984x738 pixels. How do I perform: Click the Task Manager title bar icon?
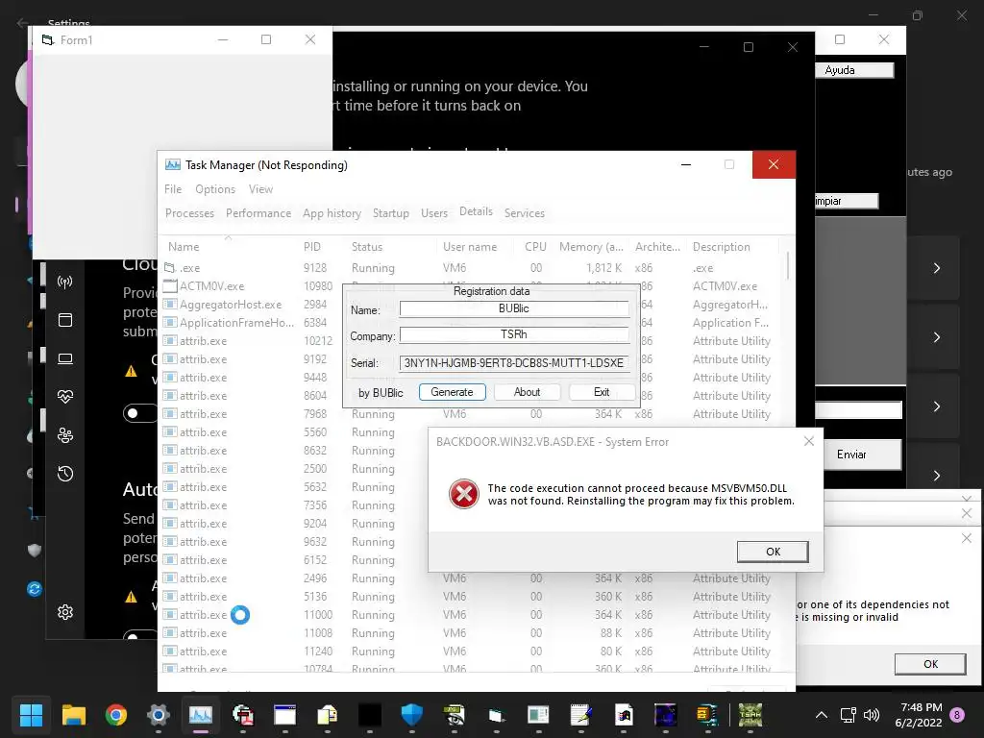(173, 165)
